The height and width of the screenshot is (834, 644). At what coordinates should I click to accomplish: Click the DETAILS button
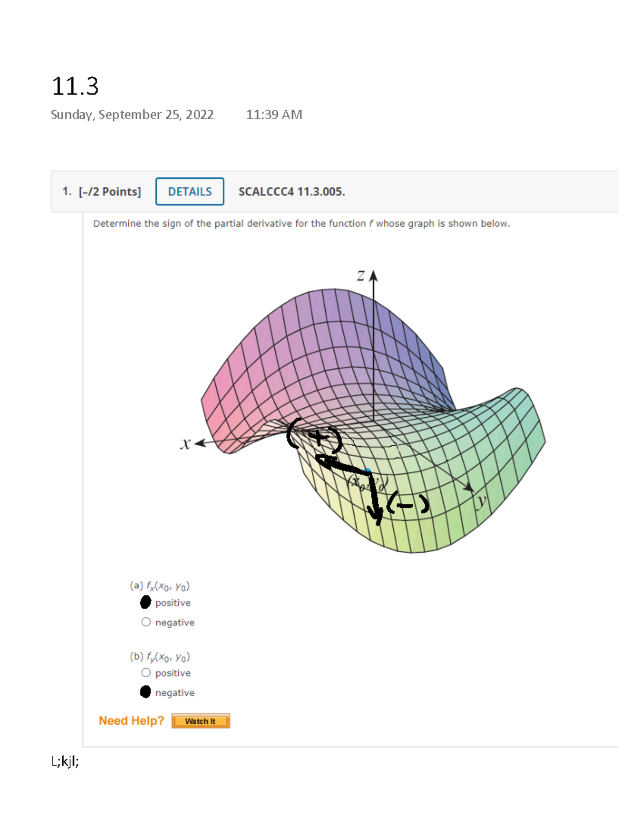(189, 192)
